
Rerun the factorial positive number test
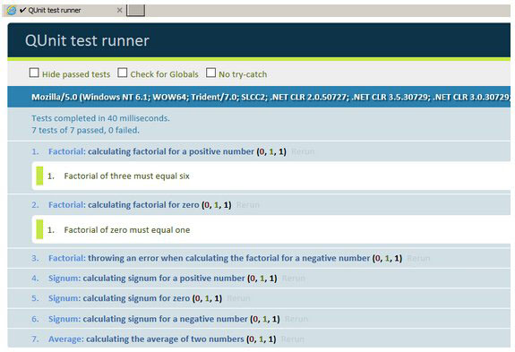click(x=303, y=151)
